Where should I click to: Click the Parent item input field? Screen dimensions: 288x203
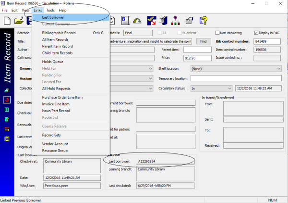pos(197,50)
